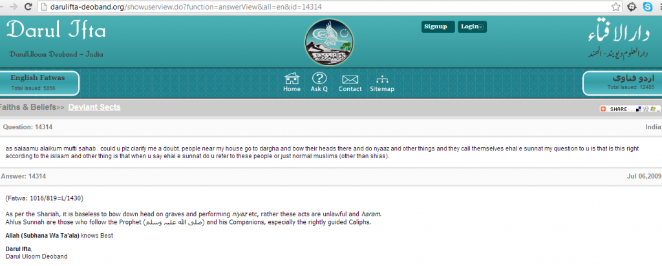Click 'Allah (Subhana Wa Ta'ala) knows Best' line
The height and width of the screenshot is (266, 662).
click(x=59, y=236)
